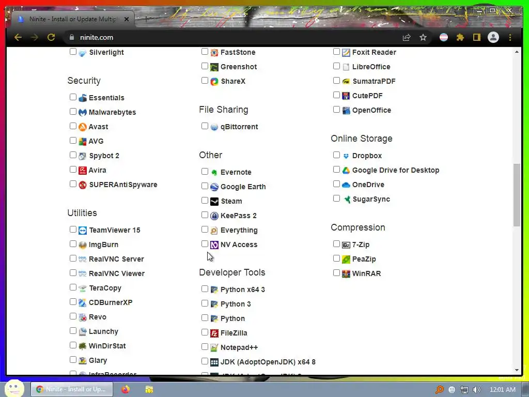Bookmark this page with the star
This screenshot has width=529, height=397.
pos(423,37)
